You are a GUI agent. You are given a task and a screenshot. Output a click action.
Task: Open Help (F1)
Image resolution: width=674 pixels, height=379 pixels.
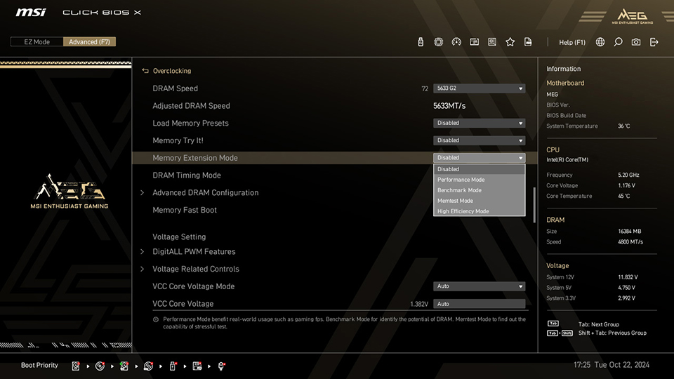pos(572,42)
